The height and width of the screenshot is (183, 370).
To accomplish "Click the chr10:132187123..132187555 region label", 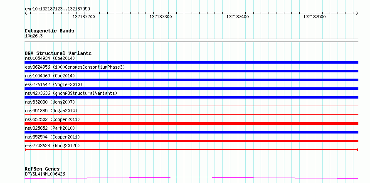I will 57,9.
